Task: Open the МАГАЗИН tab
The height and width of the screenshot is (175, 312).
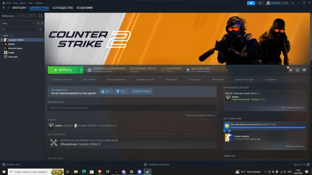Action: coord(19,8)
